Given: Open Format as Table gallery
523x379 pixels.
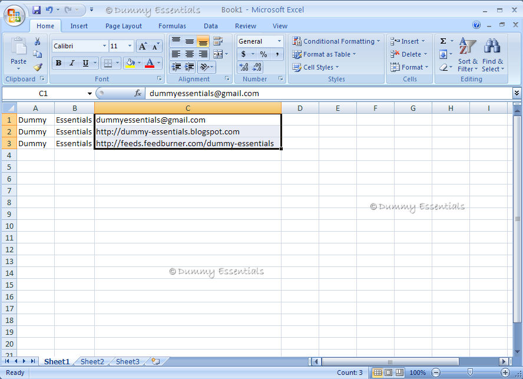Looking at the screenshot, I should point(324,54).
